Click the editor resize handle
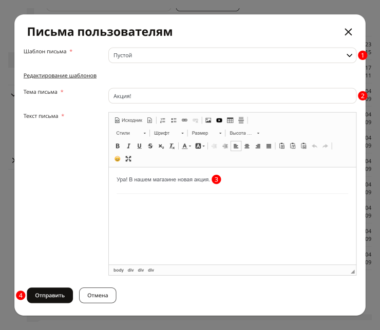Image resolution: width=380 pixels, height=330 pixels. tap(353, 272)
